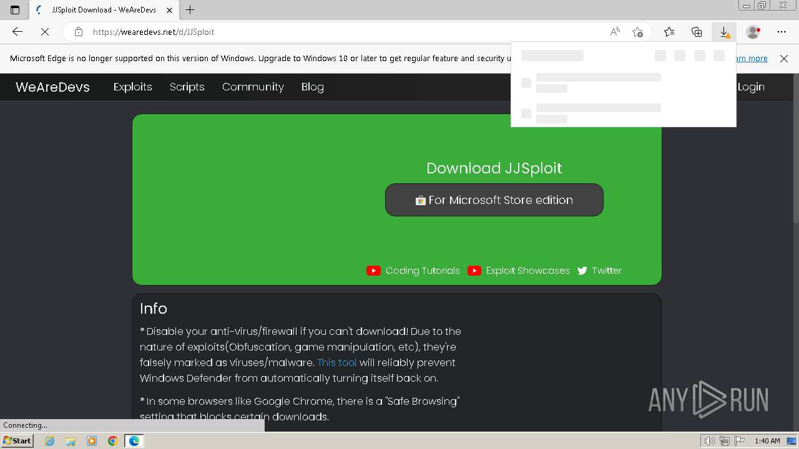Stop loading the page
799x449 pixels.
[x=45, y=32]
